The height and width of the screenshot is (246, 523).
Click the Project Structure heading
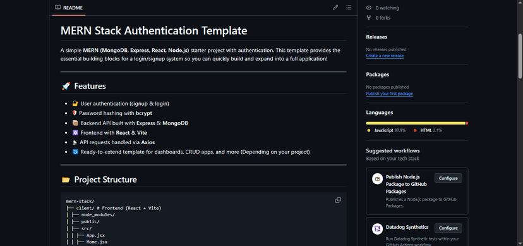coord(105,180)
